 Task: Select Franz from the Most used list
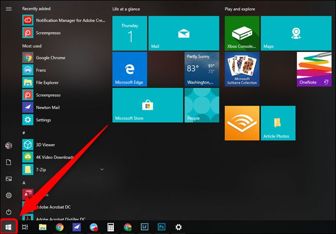pyautogui.click(x=40, y=70)
